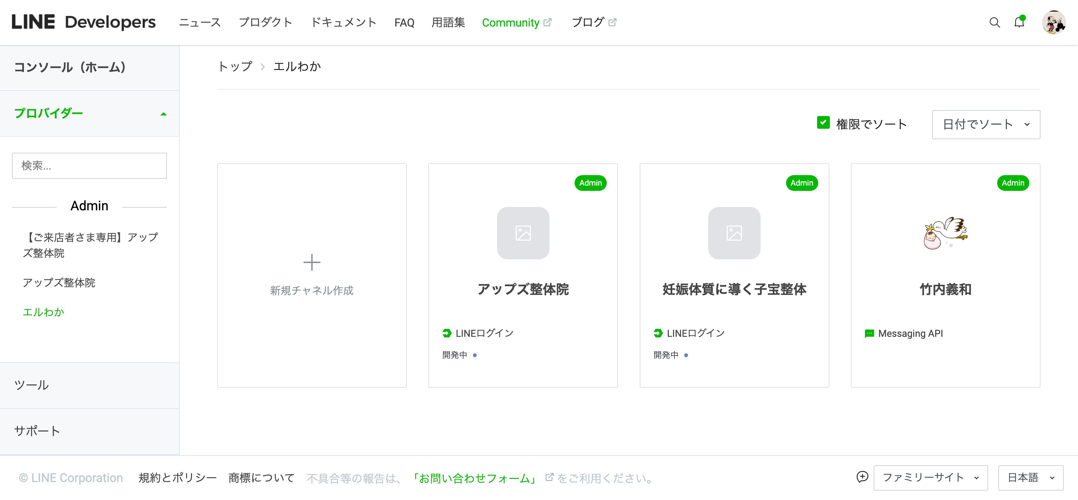Click 開発中 status on アップズ整体院 card

460,355
